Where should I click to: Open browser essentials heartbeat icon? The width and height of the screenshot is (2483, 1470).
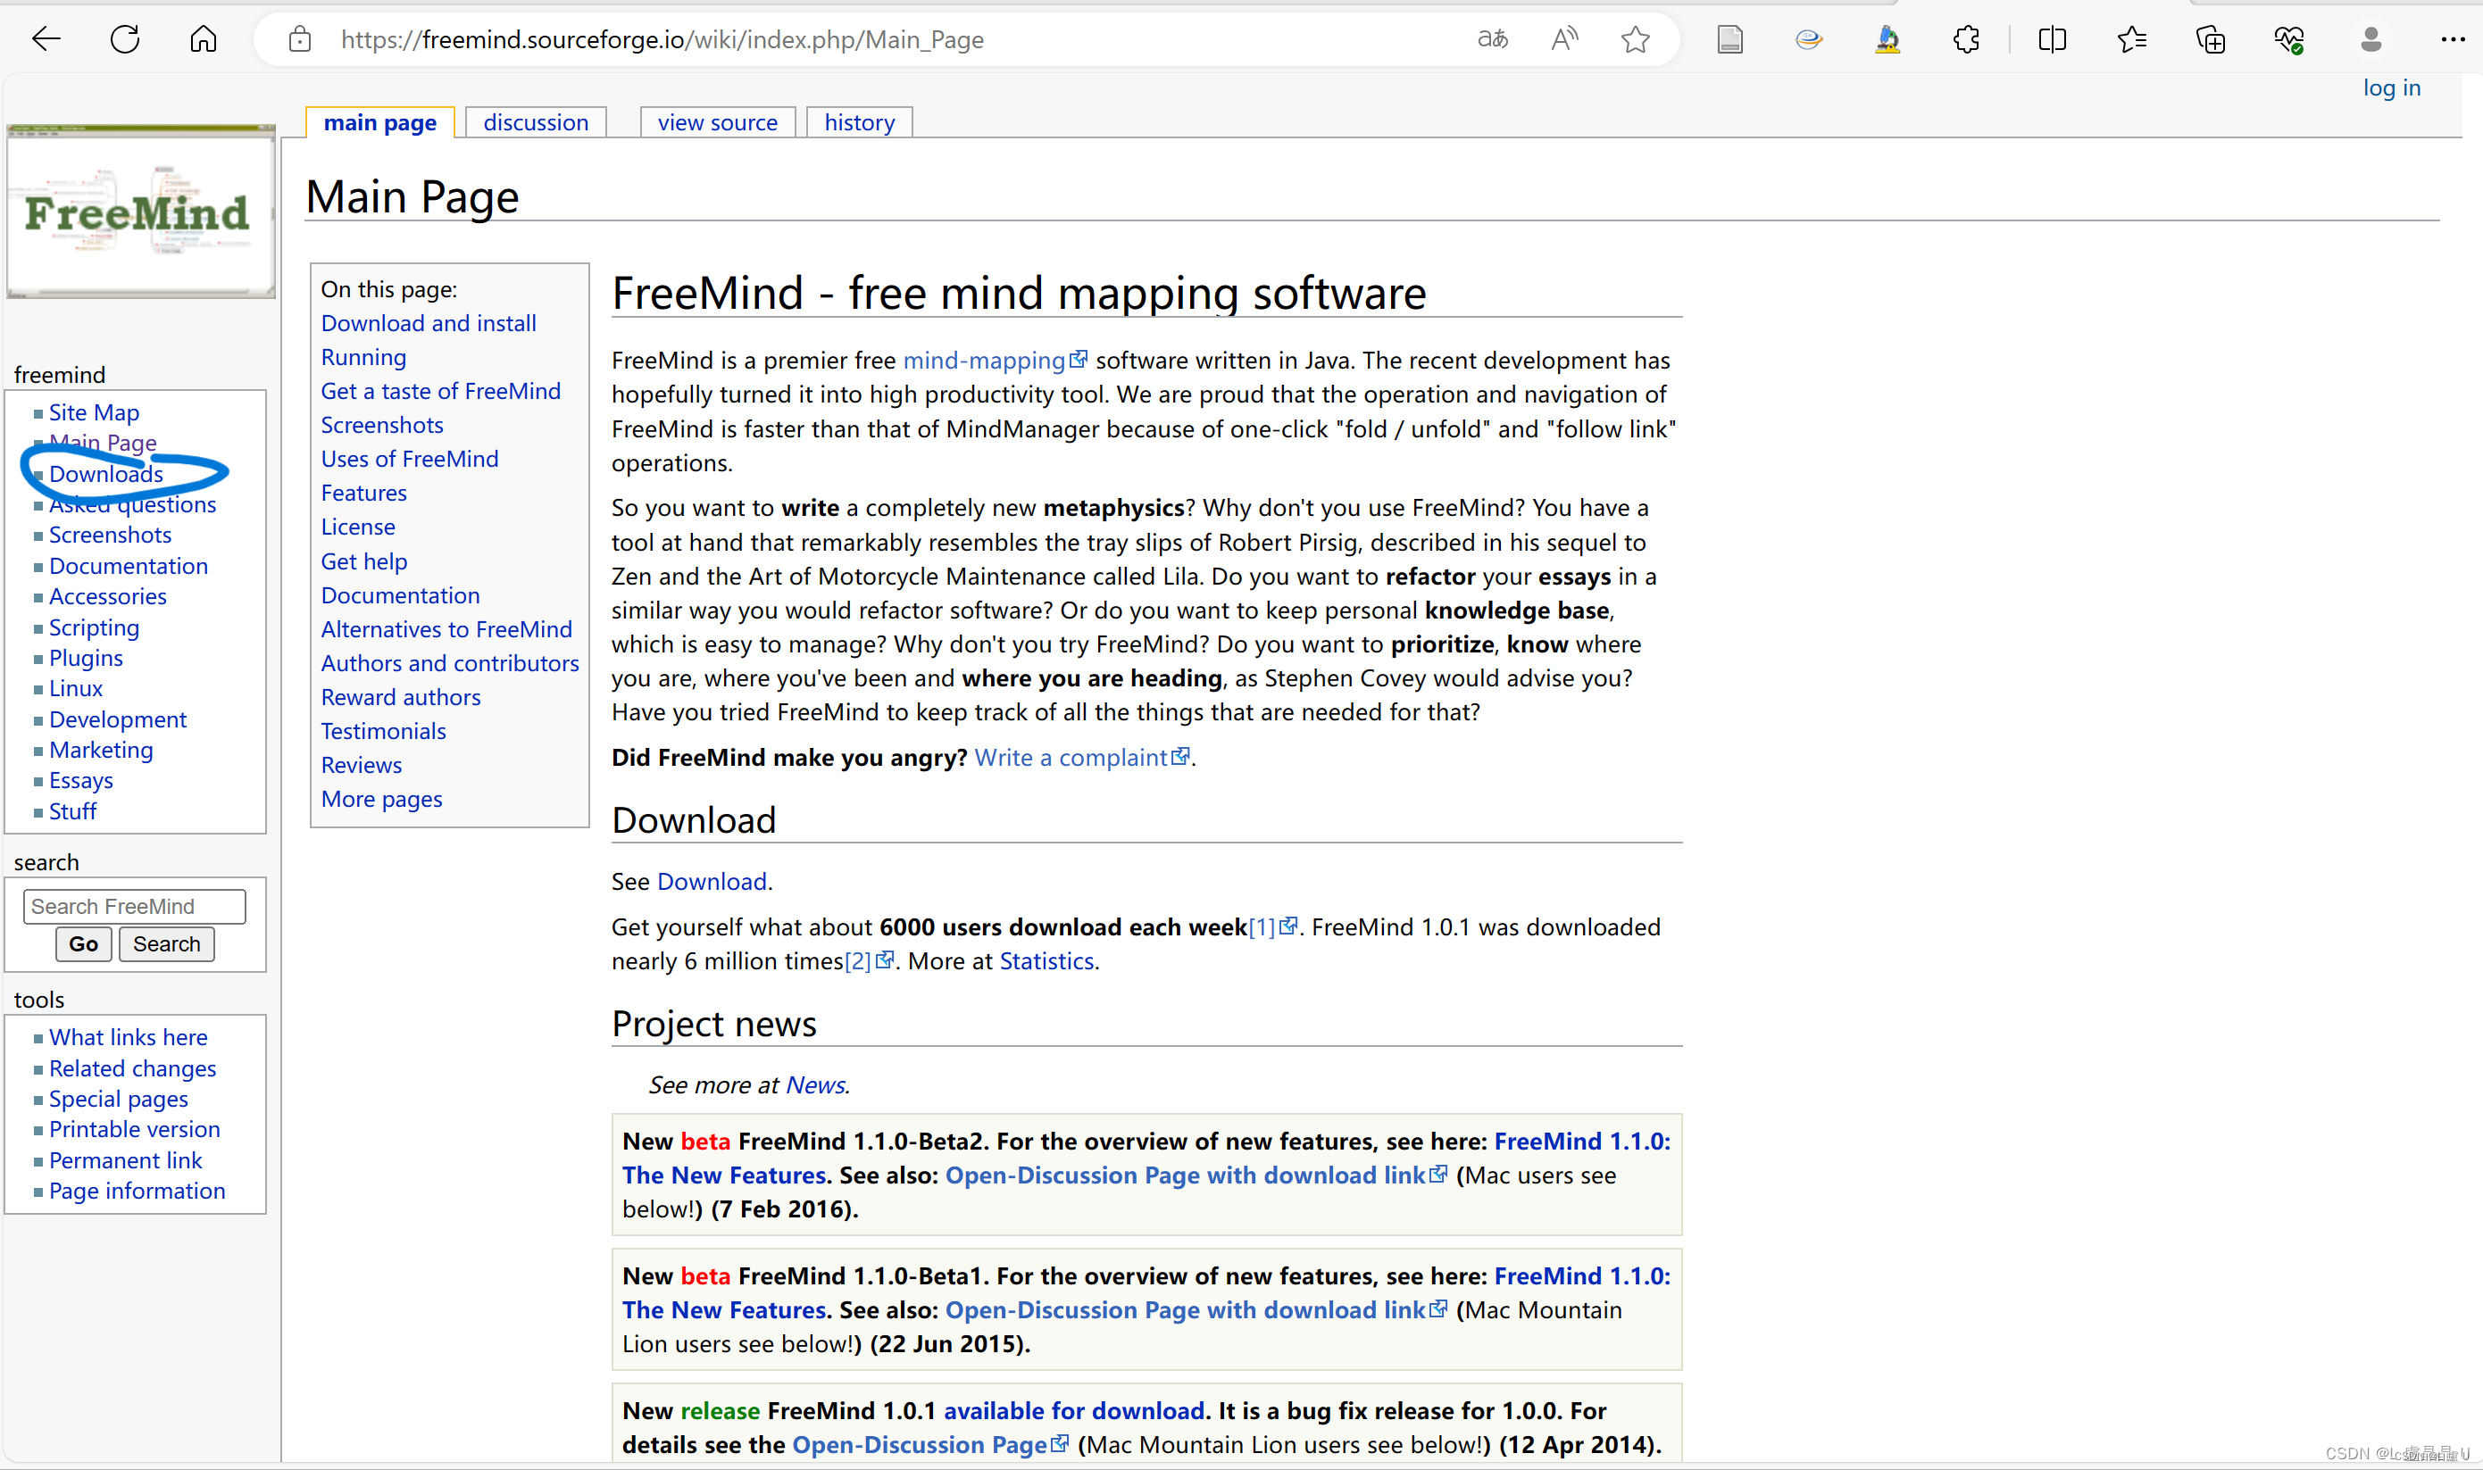pyautogui.click(x=2288, y=39)
